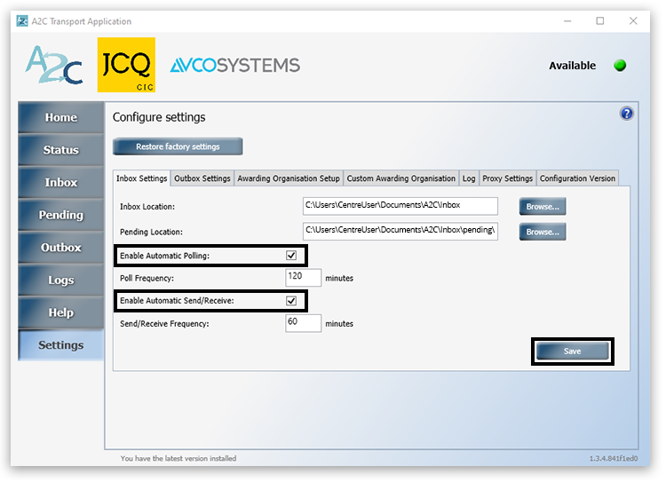This screenshot has width=666, height=482.
Task: Click the Send/Receive Frequency field
Action: tap(303, 323)
